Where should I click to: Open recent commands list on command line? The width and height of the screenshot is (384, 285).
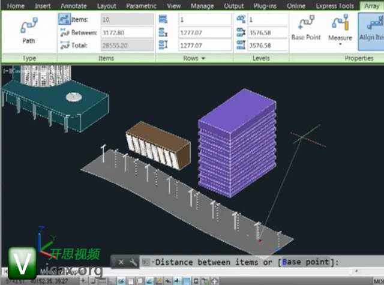point(146,262)
